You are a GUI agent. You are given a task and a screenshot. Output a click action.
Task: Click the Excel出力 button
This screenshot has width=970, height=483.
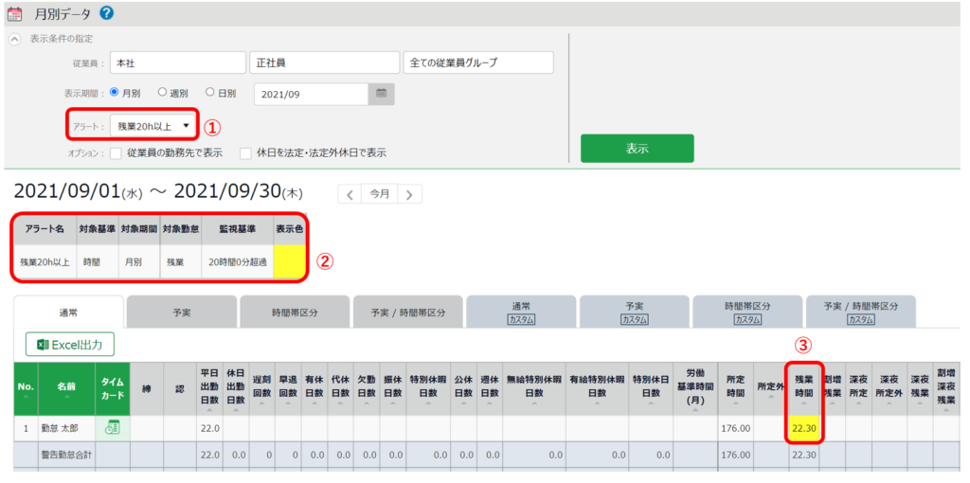point(70,345)
